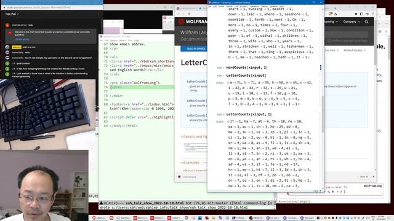Image resolution: width=394 pixels, height=221 pixels.
Task: Click the </main> line in Emacs
Action: pos(116,96)
